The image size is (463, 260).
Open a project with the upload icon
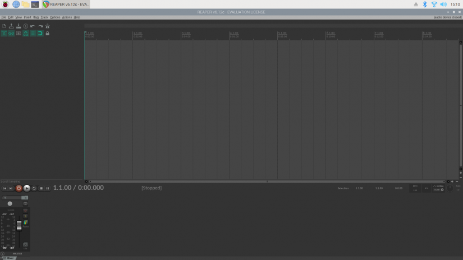(11, 26)
